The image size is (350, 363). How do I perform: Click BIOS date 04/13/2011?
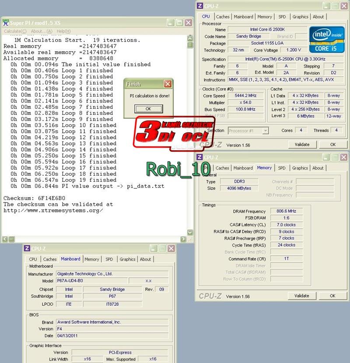point(112,335)
